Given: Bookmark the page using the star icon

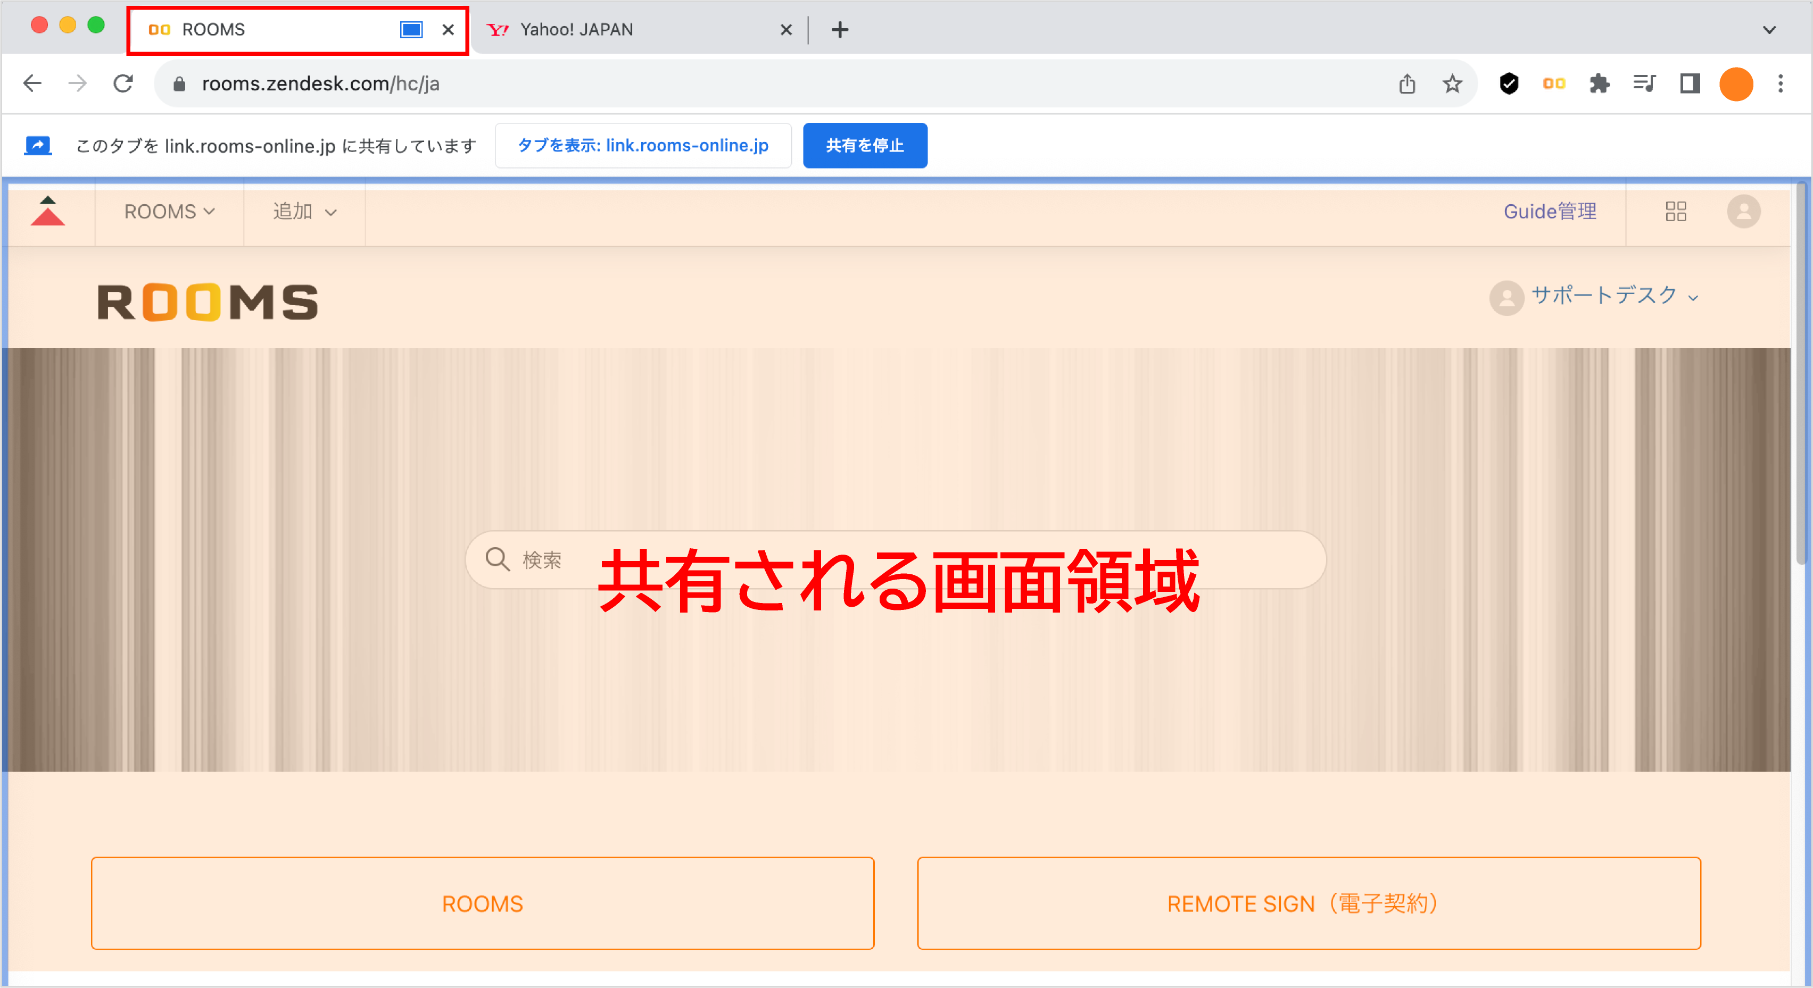Looking at the screenshot, I should click(x=1452, y=83).
